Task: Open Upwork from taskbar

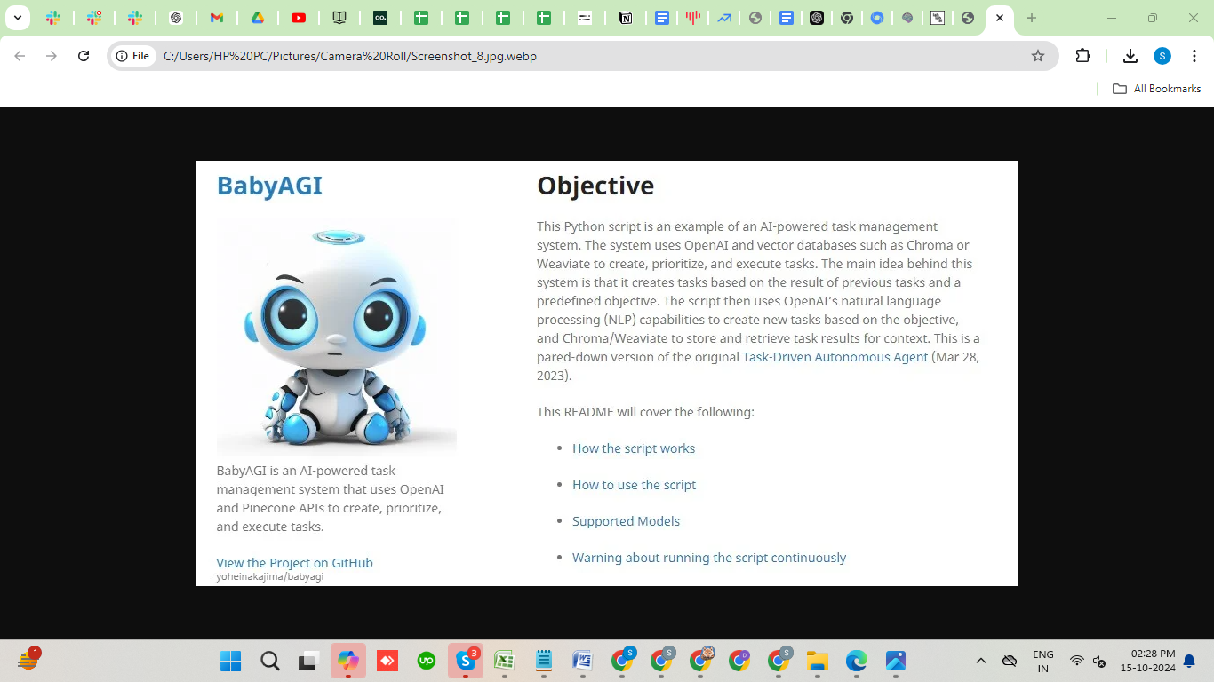Action: click(x=426, y=661)
